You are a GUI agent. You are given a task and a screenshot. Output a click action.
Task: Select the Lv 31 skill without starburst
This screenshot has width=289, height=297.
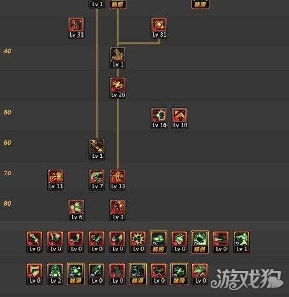pyautogui.click(x=76, y=27)
